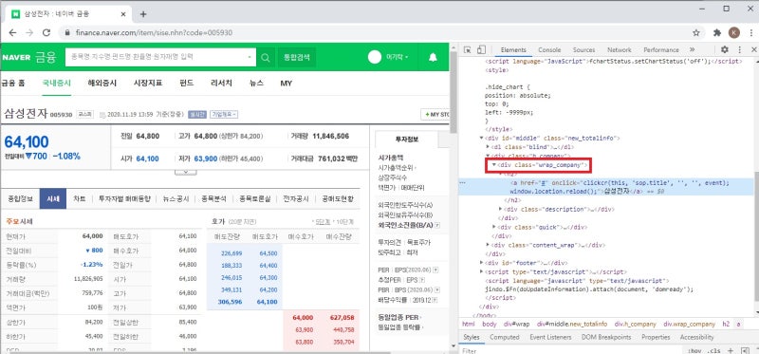Expand the script type text/javascript node

click(481, 271)
